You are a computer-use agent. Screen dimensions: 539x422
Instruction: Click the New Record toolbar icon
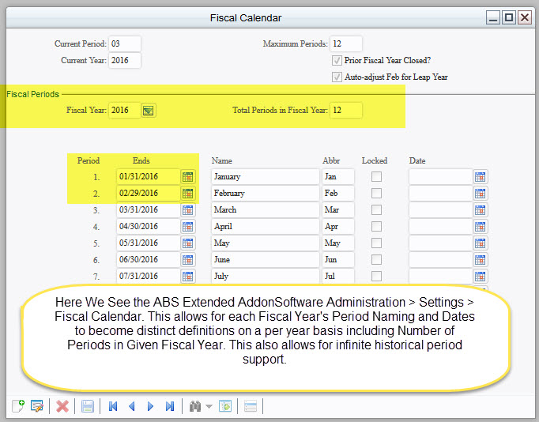(17, 406)
